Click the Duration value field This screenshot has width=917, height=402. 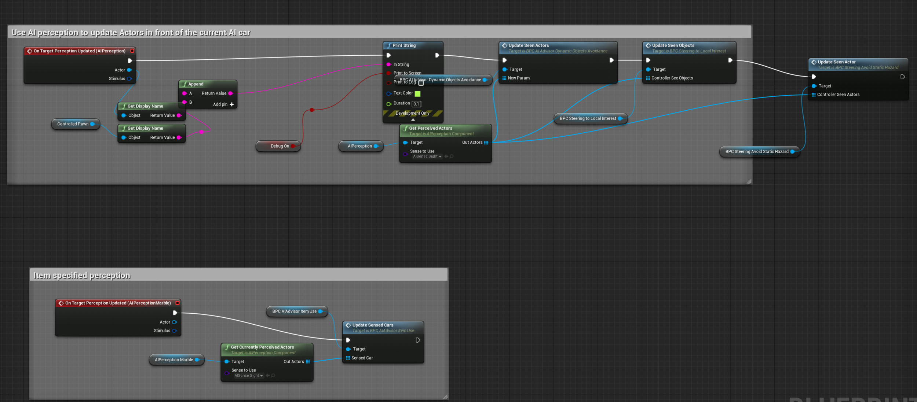(x=416, y=104)
